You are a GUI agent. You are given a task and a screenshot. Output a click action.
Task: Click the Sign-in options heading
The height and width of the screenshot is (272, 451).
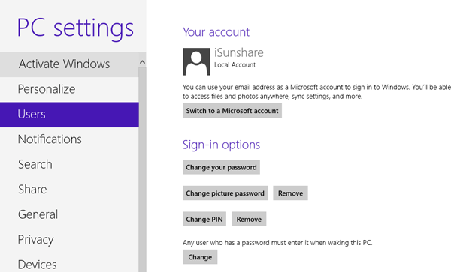[x=221, y=145]
